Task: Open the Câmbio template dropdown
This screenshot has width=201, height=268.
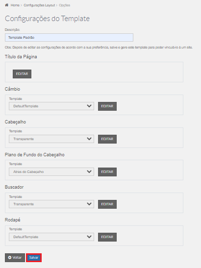Action: (51, 106)
